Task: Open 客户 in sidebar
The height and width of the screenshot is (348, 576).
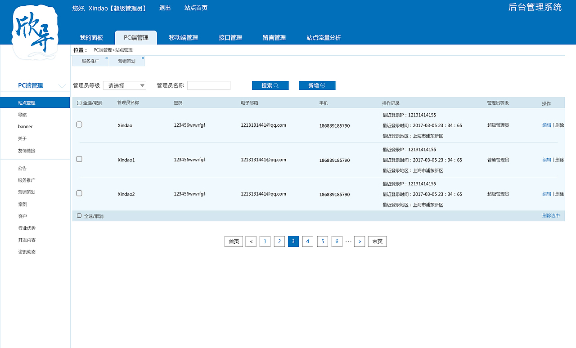Action: (22, 216)
